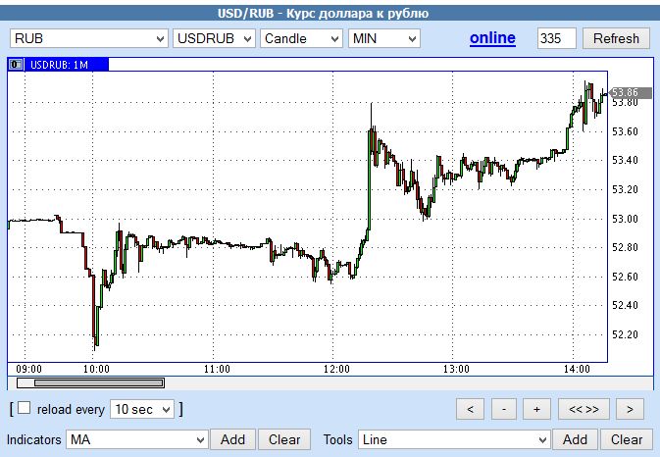
Task: Click Clear next to Tools
Action: click(x=627, y=439)
